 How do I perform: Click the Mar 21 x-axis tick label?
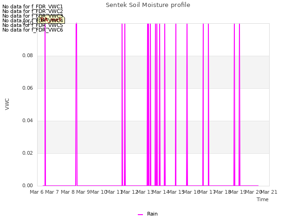(x=269, y=192)
